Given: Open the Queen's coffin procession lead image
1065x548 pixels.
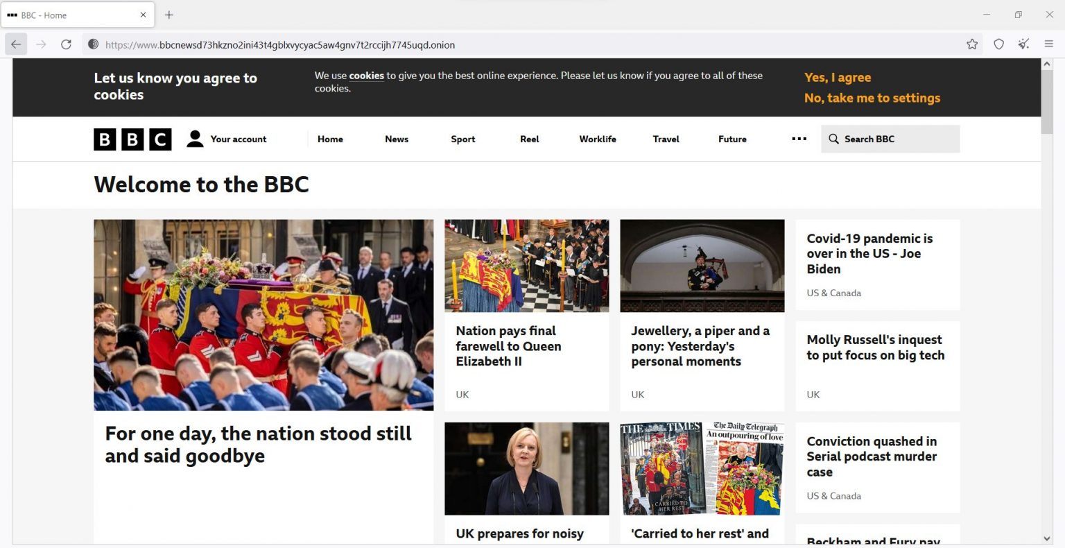Looking at the screenshot, I should click(263, 315).
